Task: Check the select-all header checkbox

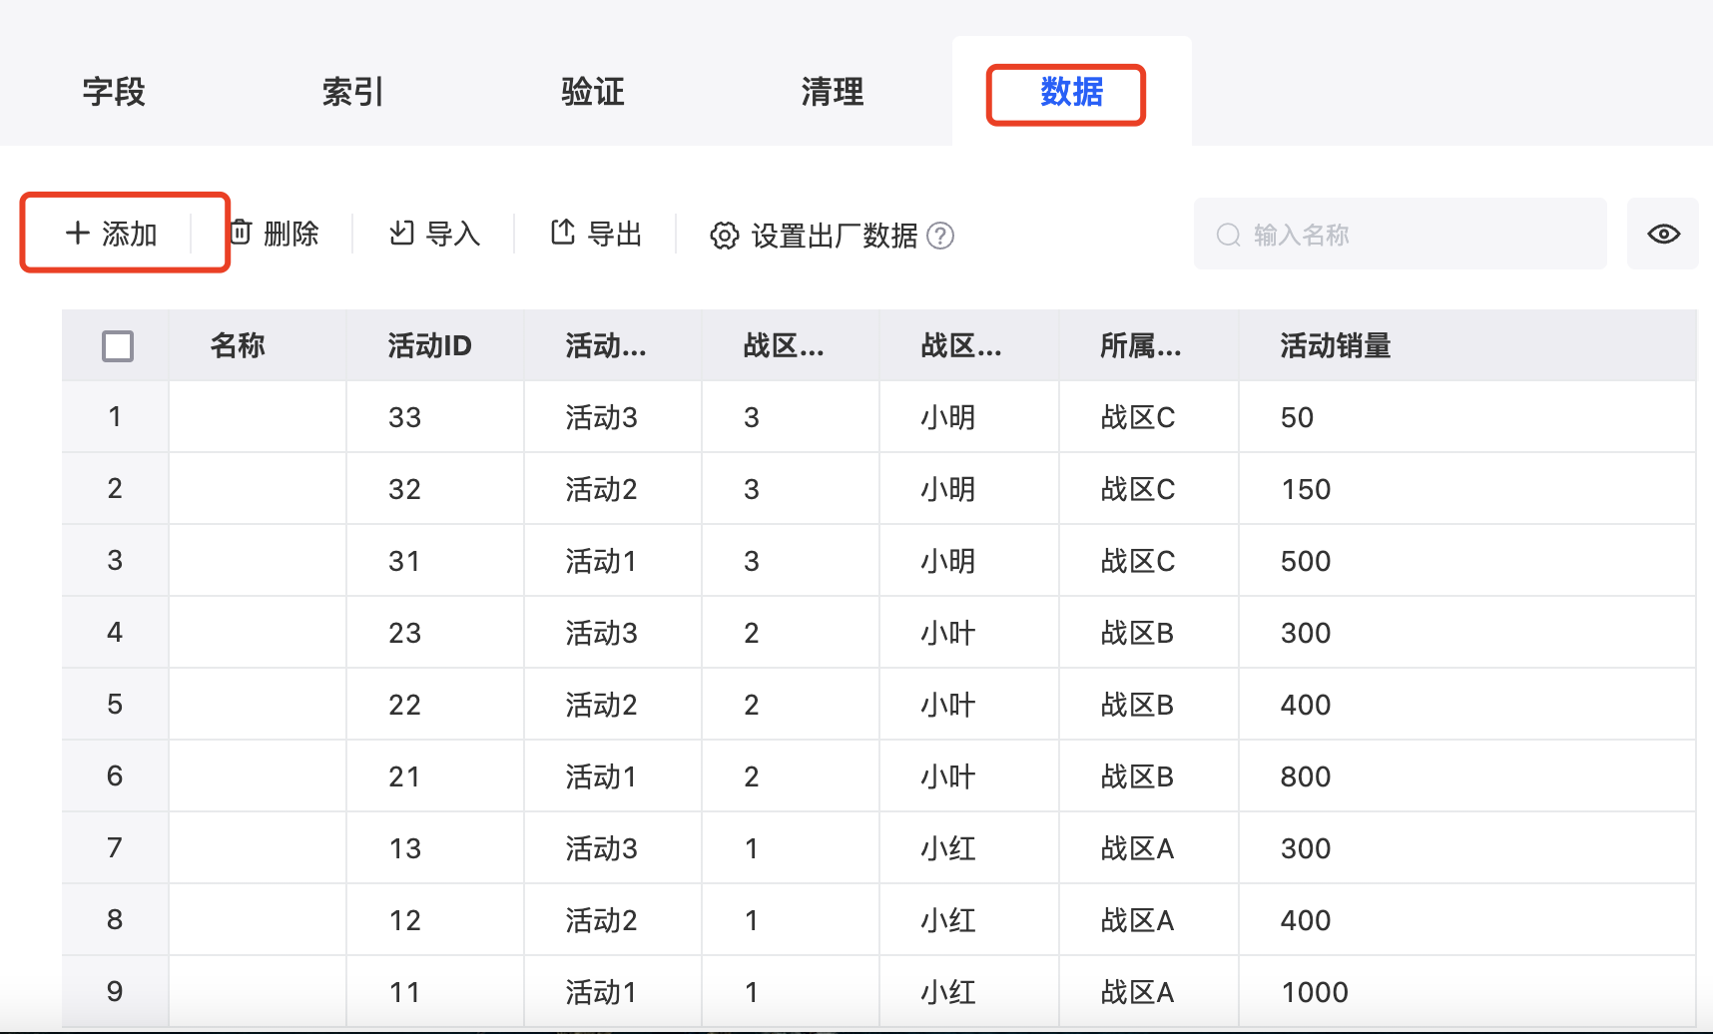Action: [118, 346]
